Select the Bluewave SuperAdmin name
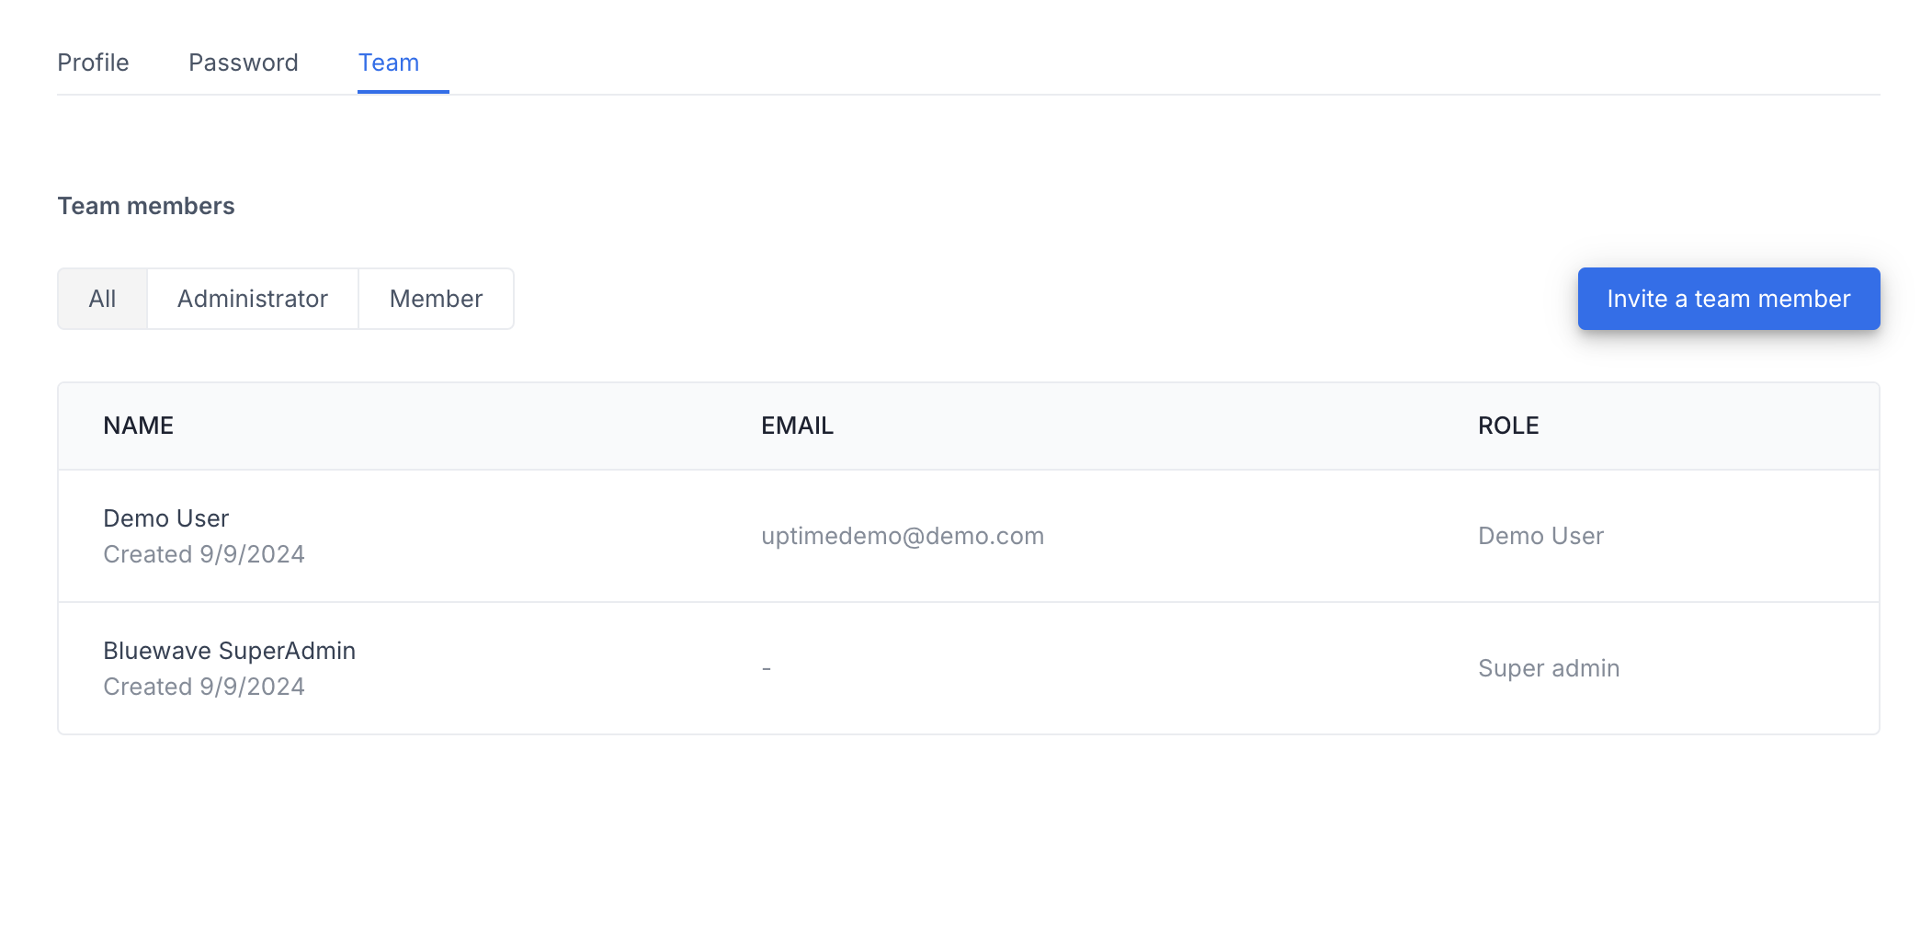This screenshot has height=932, width=1932. pyautogui.click(x=230, y=651)
